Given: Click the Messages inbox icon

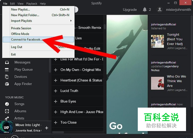Looking at the screenshot, I should coord(7,62).
